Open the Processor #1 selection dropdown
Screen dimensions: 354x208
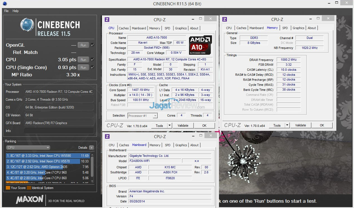click(143, 115)
